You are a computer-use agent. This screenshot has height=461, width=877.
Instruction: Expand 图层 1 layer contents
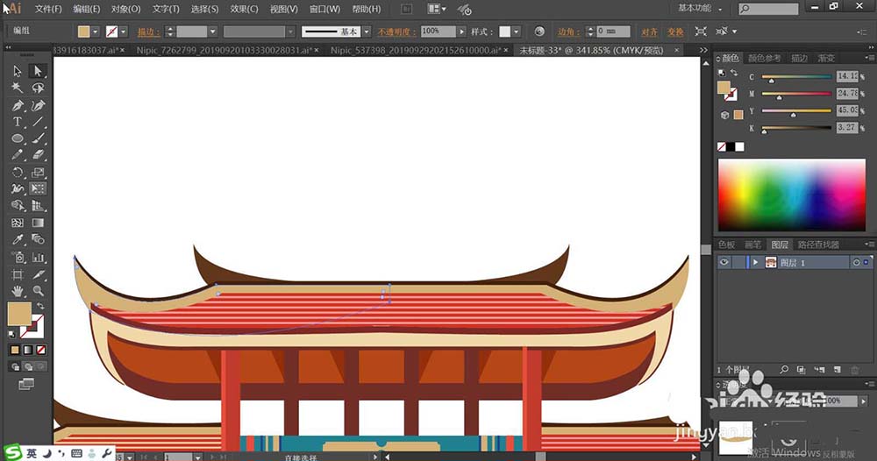point(755,262)
